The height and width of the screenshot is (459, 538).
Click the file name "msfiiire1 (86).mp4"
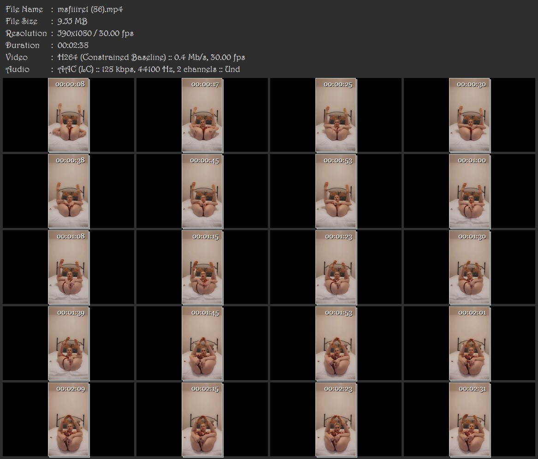pyautogui.click(x=90, y=9)
